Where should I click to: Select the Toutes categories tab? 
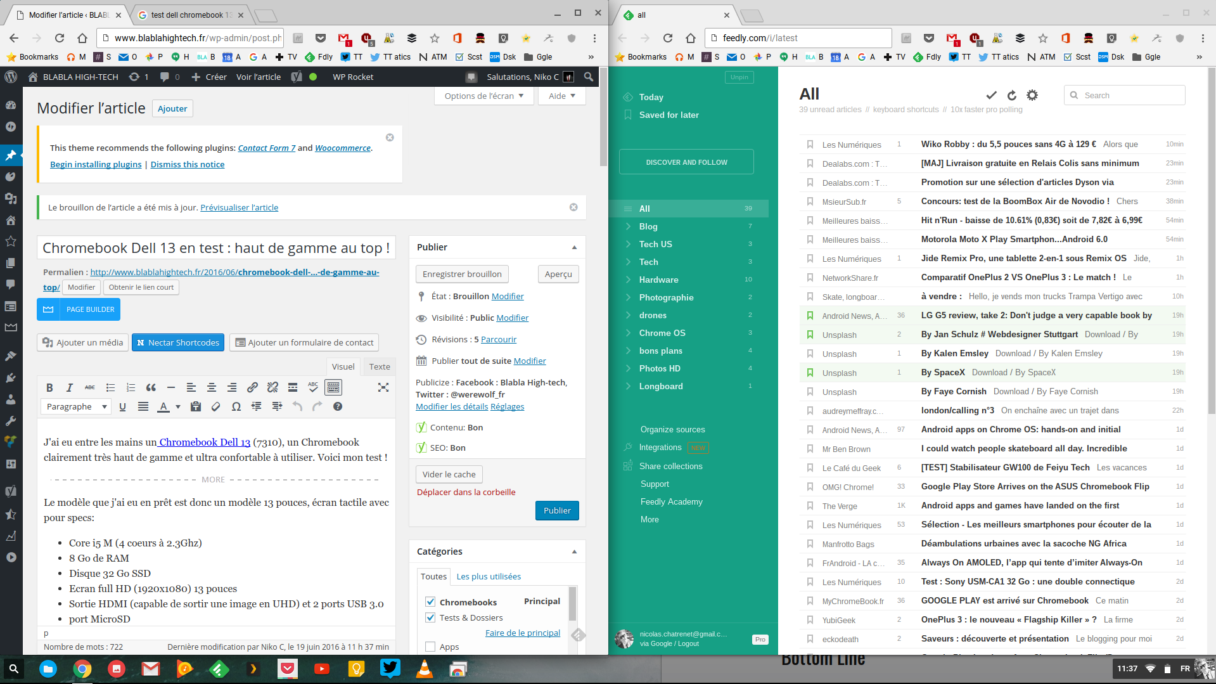(433, 576)
